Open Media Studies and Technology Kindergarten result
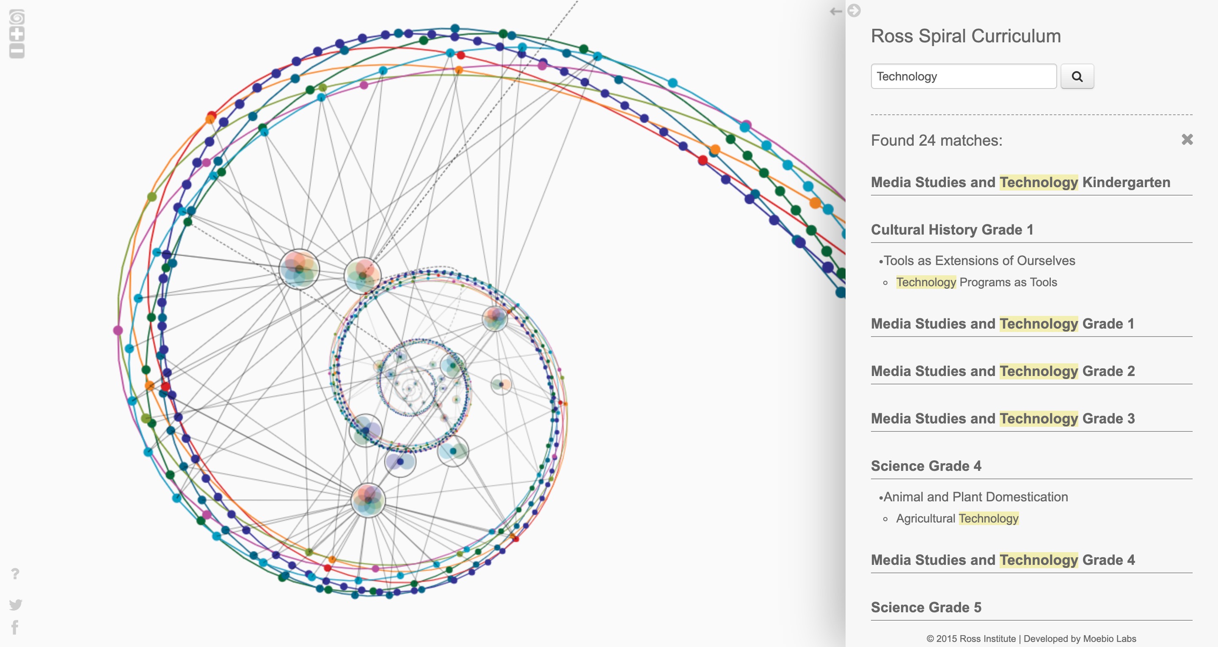 tap(1020, 182)
